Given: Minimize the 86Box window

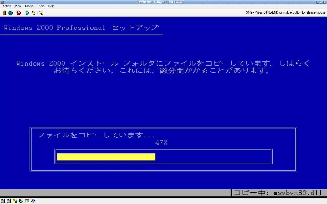Looking at the screenshot, I should pos(318,2).
